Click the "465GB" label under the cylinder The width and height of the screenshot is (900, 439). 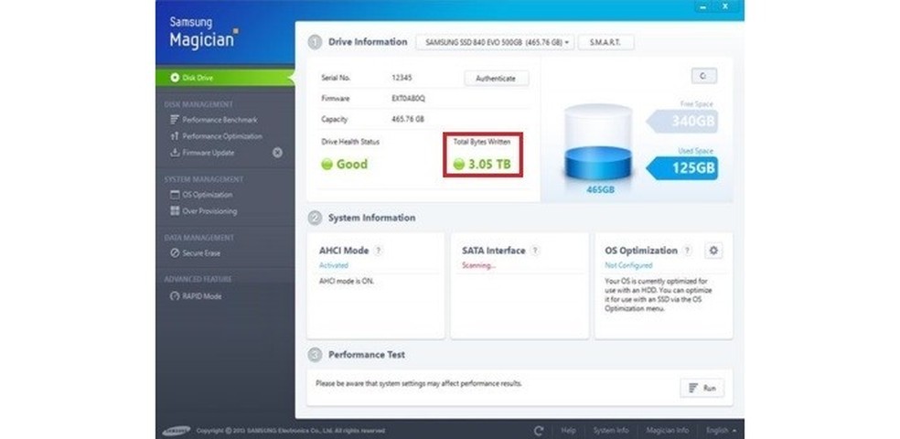[x=600, y=189]
